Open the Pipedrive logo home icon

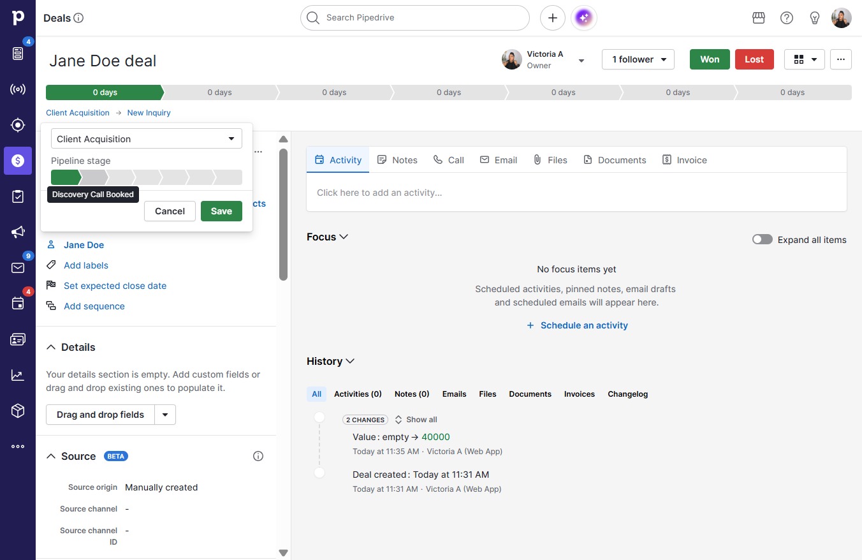[x=18, y=18]
